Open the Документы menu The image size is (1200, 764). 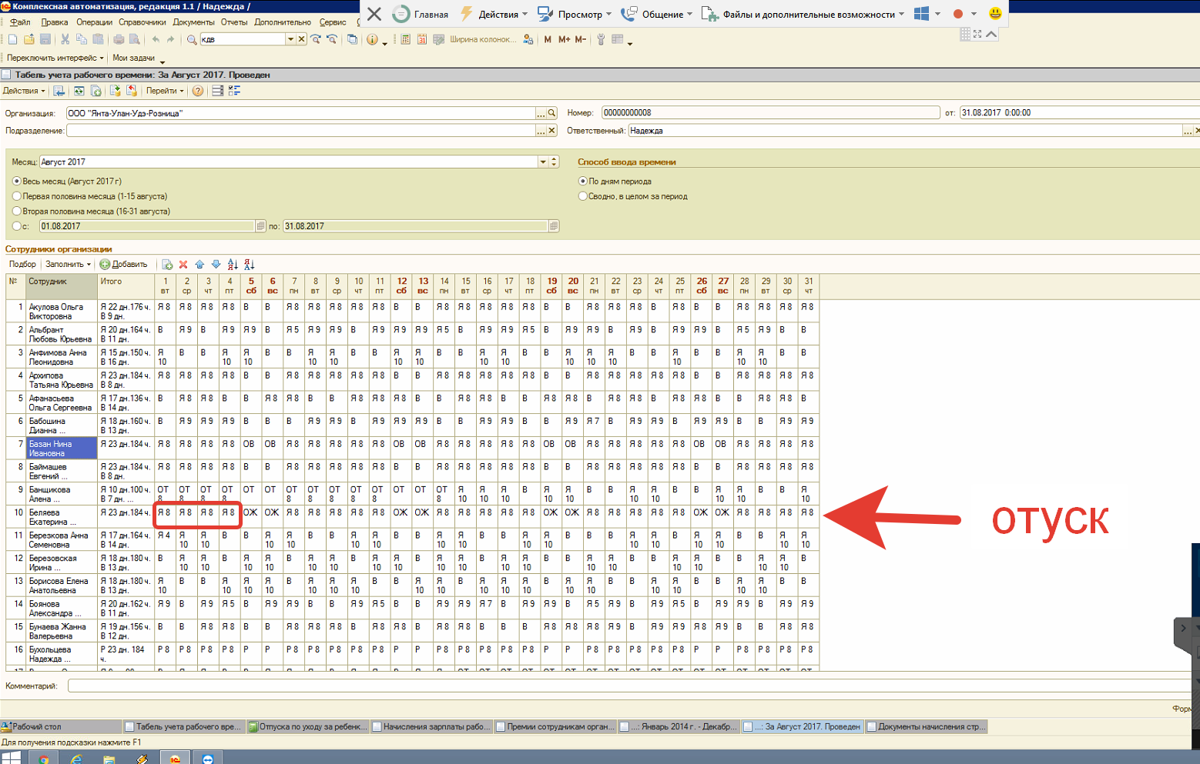(193, 22)
